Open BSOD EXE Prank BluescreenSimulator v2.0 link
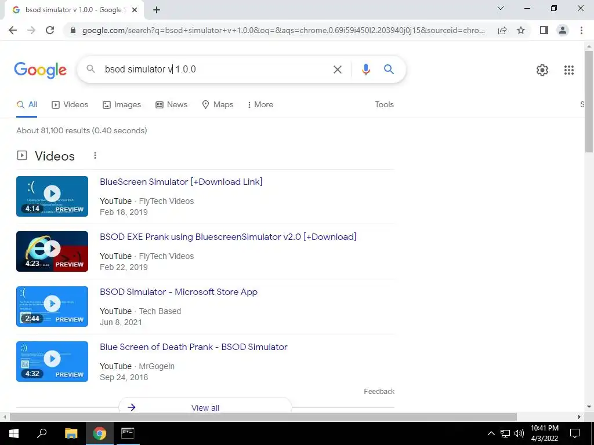 228,237
